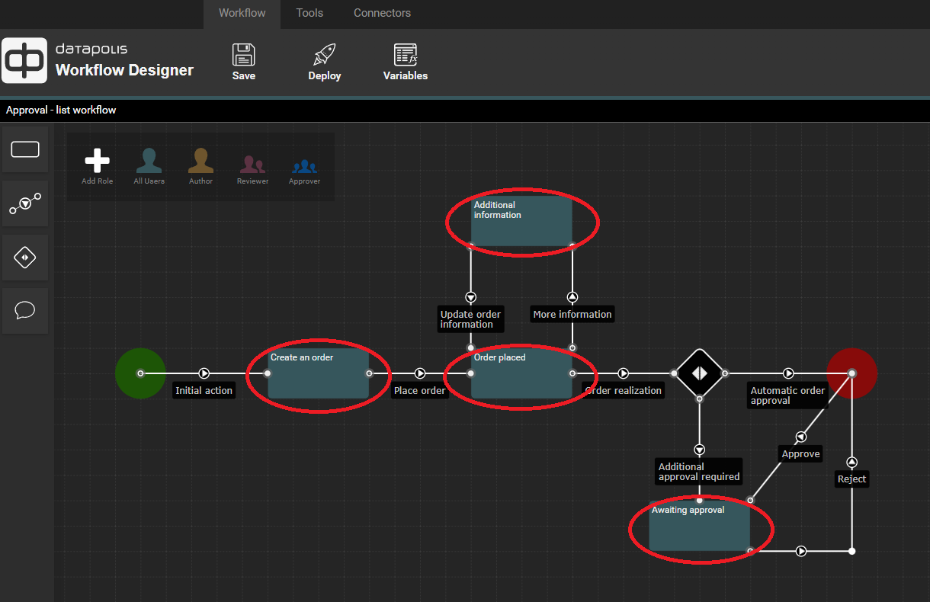Select the All Users role

tap(149, 161)
